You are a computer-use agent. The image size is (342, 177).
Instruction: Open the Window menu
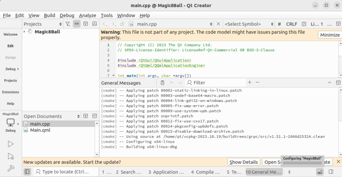coord(126,16)
